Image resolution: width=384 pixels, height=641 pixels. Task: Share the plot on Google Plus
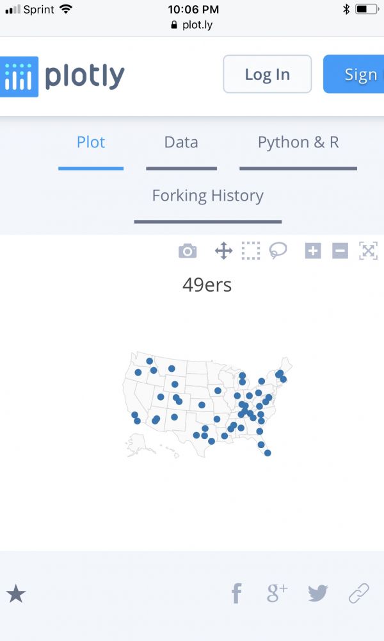click(277, 594)
